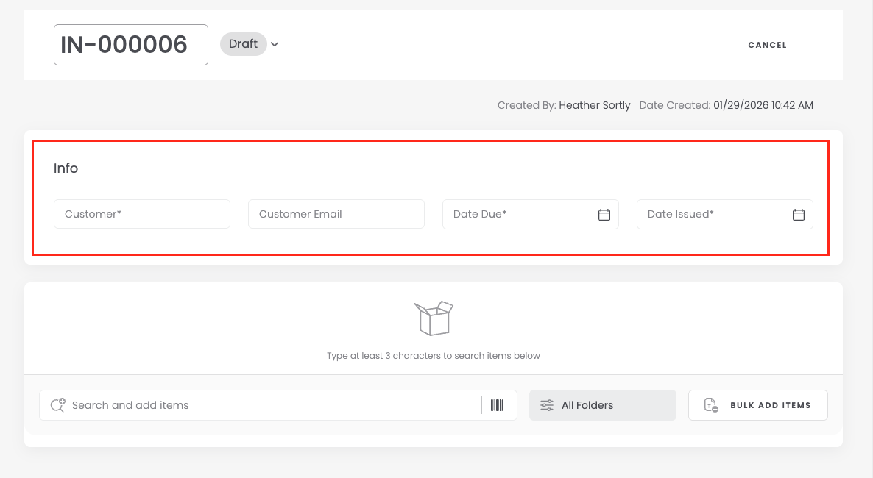Screen dimensions: 873x478
Task: Click the Date Due calendar icon
Action: [604, 215]
